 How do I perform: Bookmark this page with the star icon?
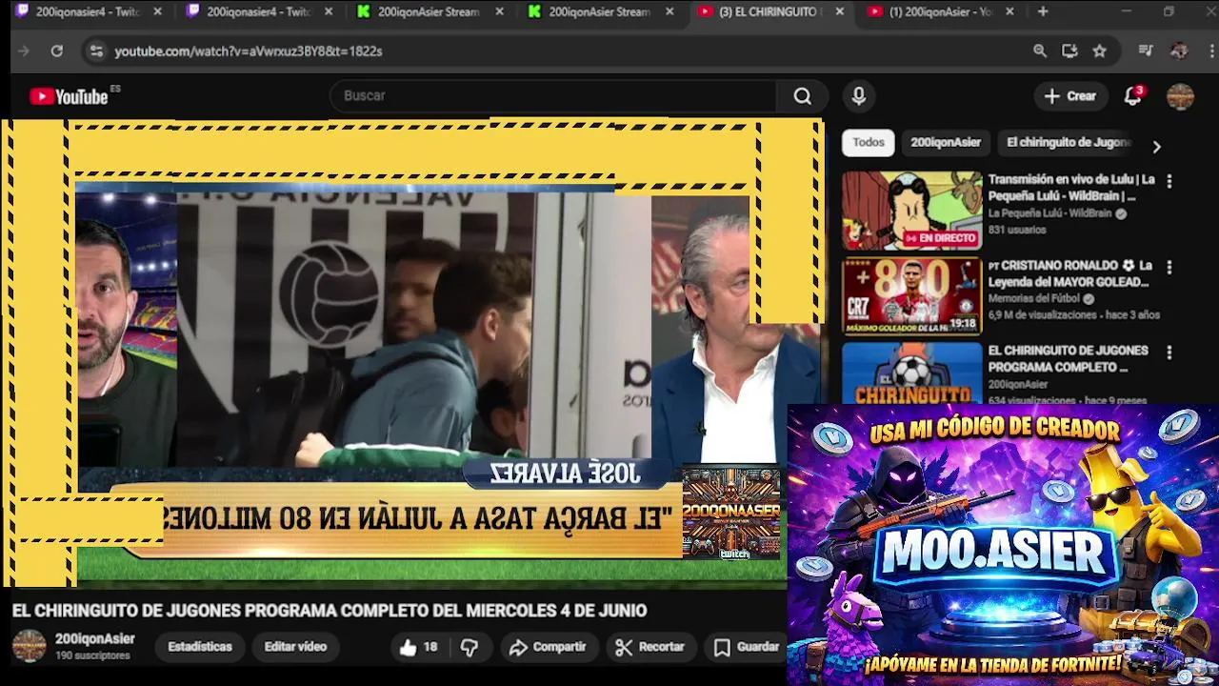click(1100, 51)
